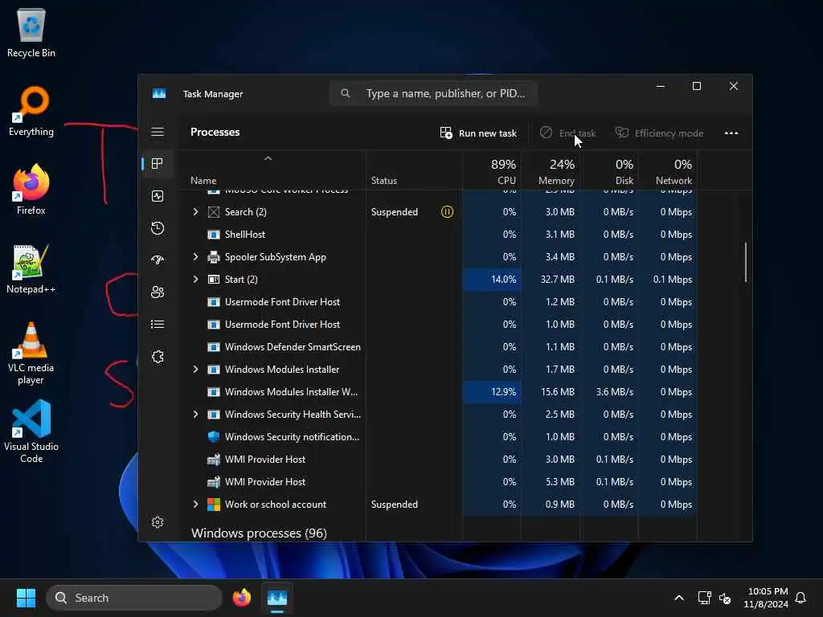
Task: Open the Notepad++ desktop shortcut
Action: pos(31,268)
